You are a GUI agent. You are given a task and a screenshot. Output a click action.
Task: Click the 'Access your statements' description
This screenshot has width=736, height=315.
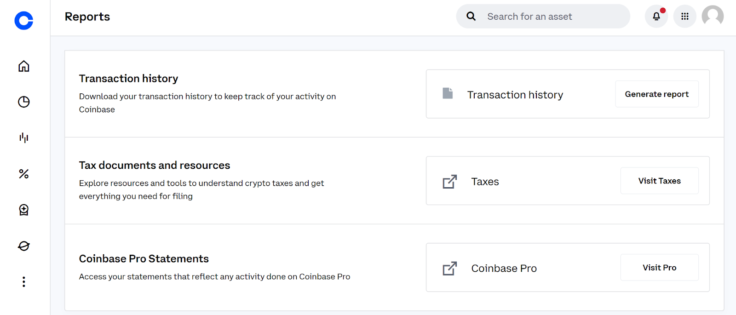pyautogui.click(x=215, y=277)
